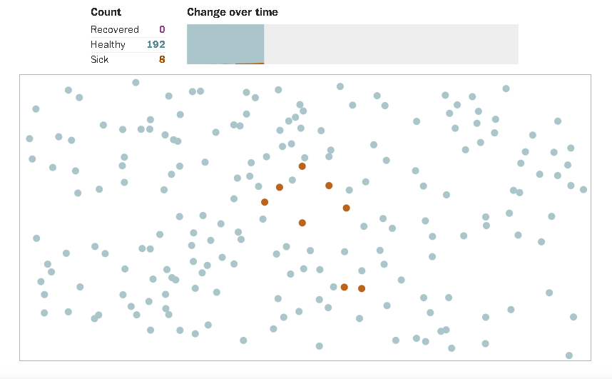Image resolution: width=612 pixels, height=379 pixels.
Task: Click the orange dot directly below the topmost one
Action: [302, 223]
